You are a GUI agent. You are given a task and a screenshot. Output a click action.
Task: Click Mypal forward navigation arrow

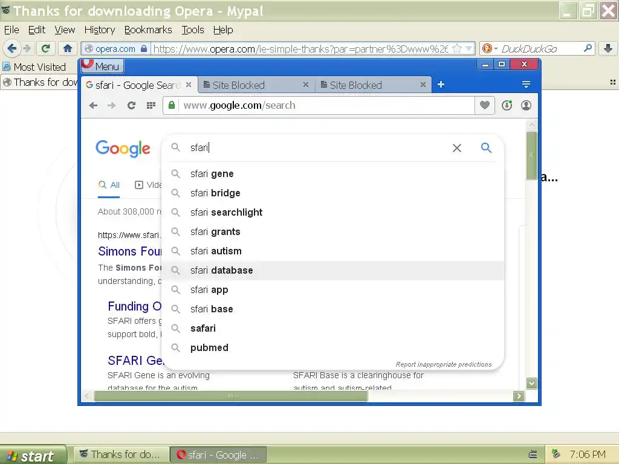coord(27,48)
